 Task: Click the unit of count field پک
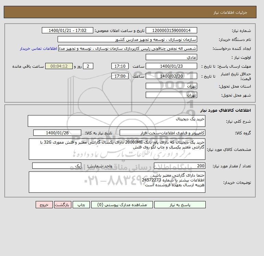click(57, 166)
